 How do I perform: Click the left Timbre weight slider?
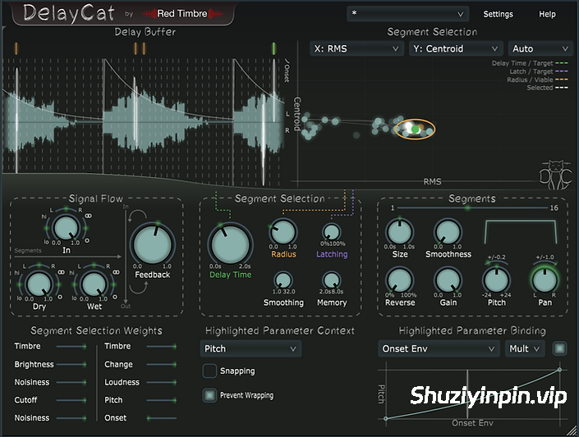click(x=71, y=346)
